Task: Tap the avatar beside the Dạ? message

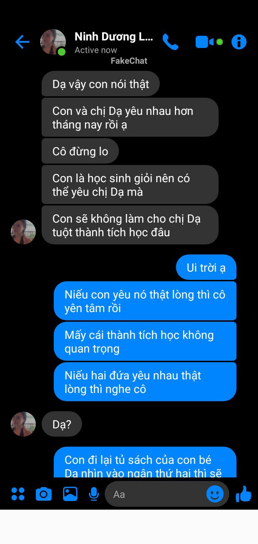Action: (23, 424)
